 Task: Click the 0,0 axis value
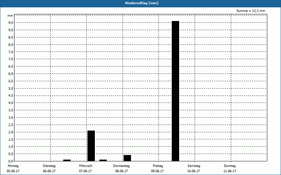pyautogui.click(x=11, y=161)
